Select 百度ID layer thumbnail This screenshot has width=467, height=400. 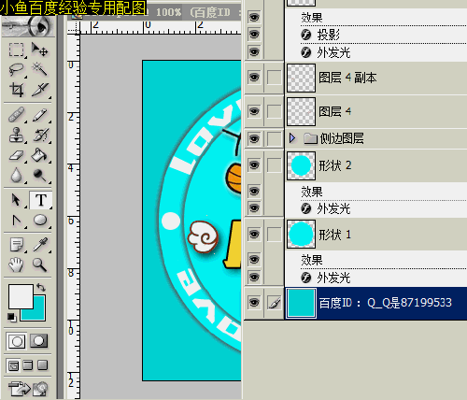point(301,303)
